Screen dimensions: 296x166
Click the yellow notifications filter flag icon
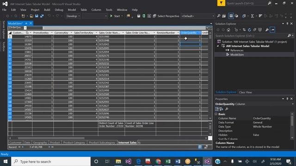click(x=221, y=3)
